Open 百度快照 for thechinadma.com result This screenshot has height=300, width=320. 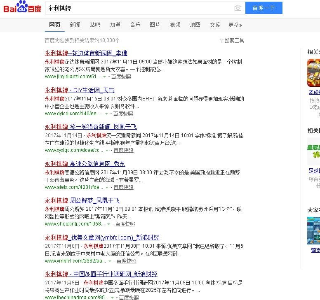coord(129,298)
